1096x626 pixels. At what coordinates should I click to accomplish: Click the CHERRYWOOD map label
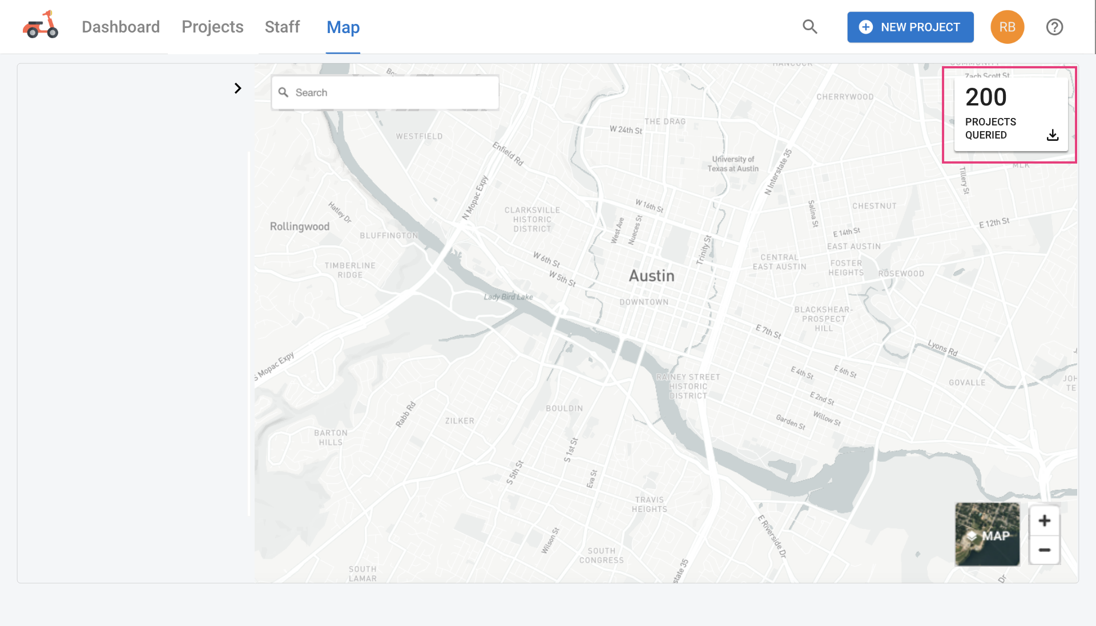coord(845,97)
